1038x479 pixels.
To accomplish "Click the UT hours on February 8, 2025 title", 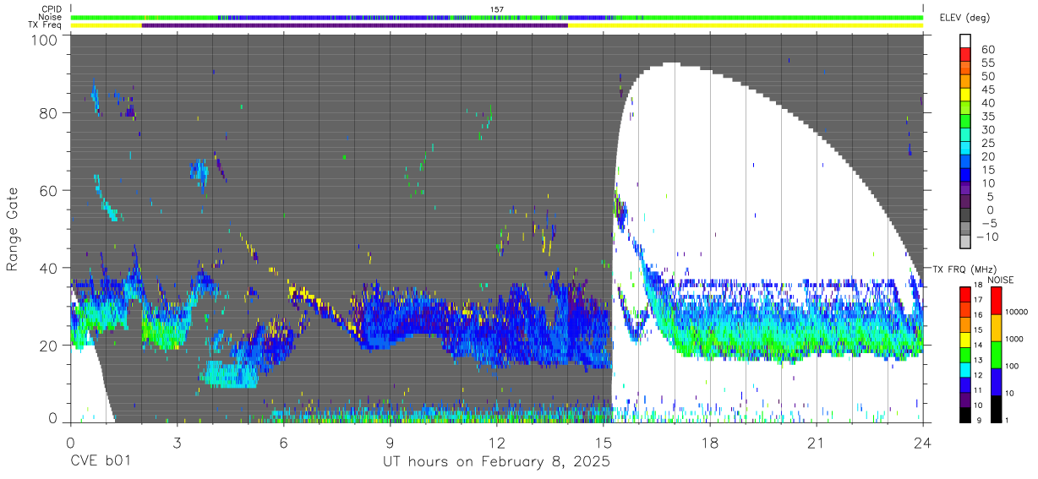I will pyautogui.click(x=497, y=464).
